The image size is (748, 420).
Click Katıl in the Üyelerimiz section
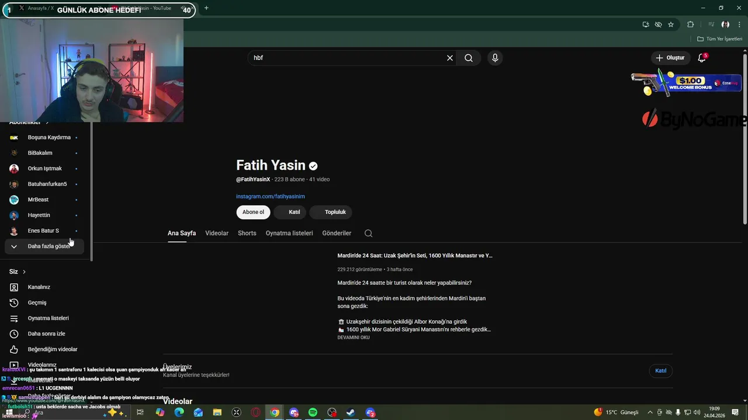tap(660, 371)
